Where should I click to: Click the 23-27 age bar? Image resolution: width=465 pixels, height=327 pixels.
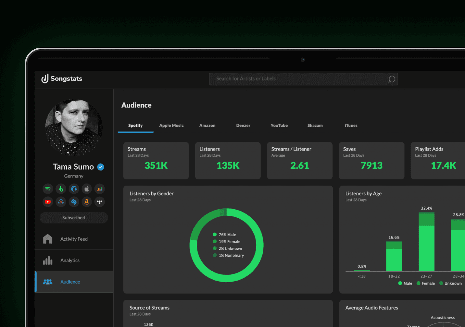pyautogui.click(x=427, y=242)
